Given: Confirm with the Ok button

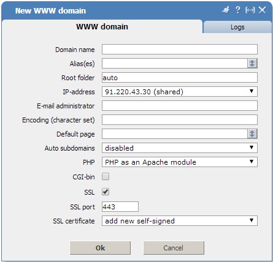Looking at the screenshot, I should [100, 248].
